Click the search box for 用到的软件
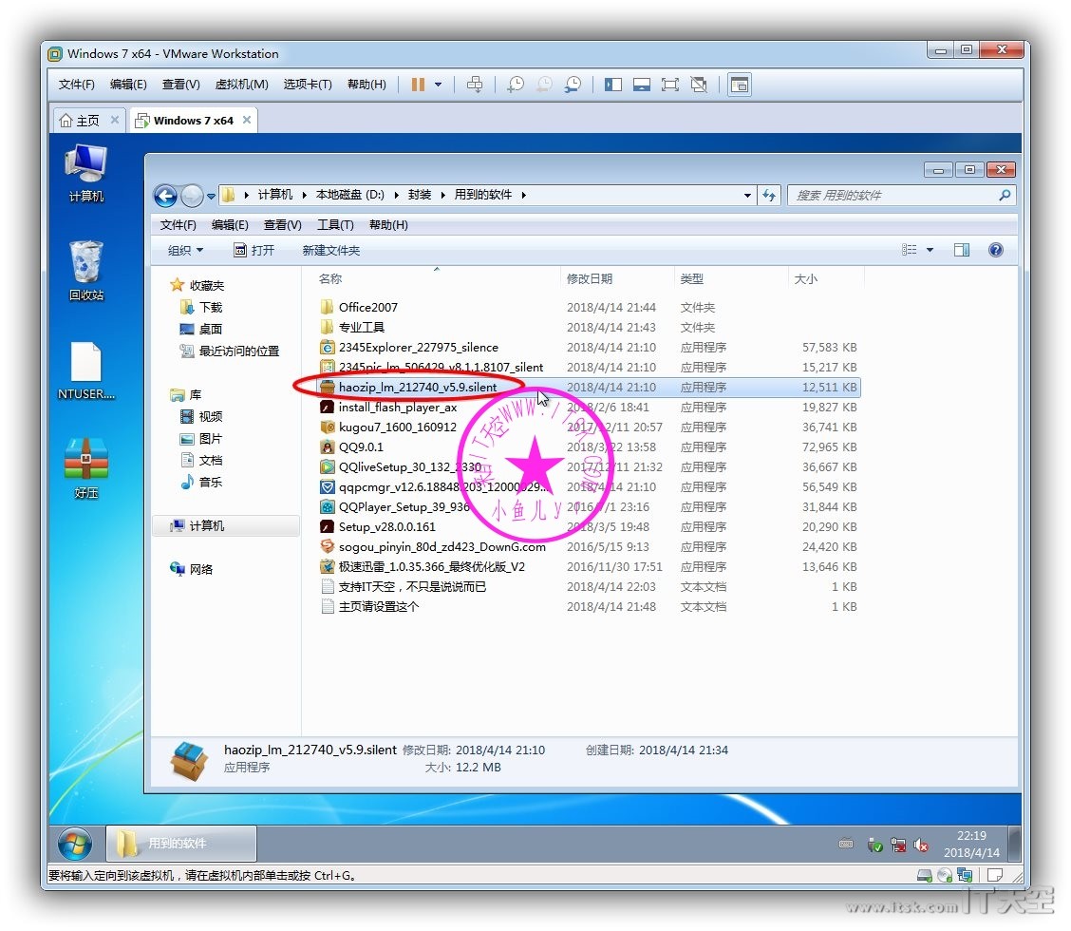Image resolution: width=1071 pixels, height=931 pixels. (892, 195)
